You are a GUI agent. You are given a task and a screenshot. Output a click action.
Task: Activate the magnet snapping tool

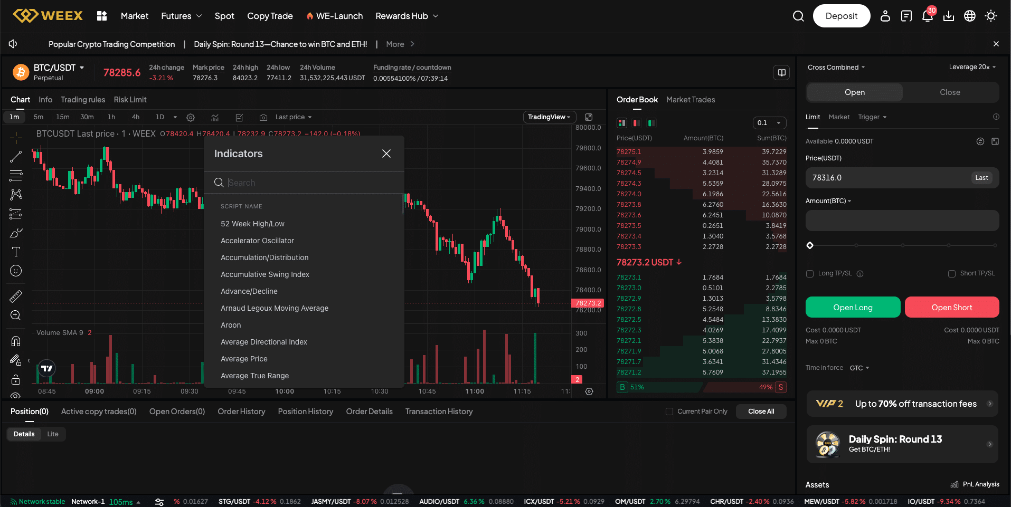click(15, 340)
